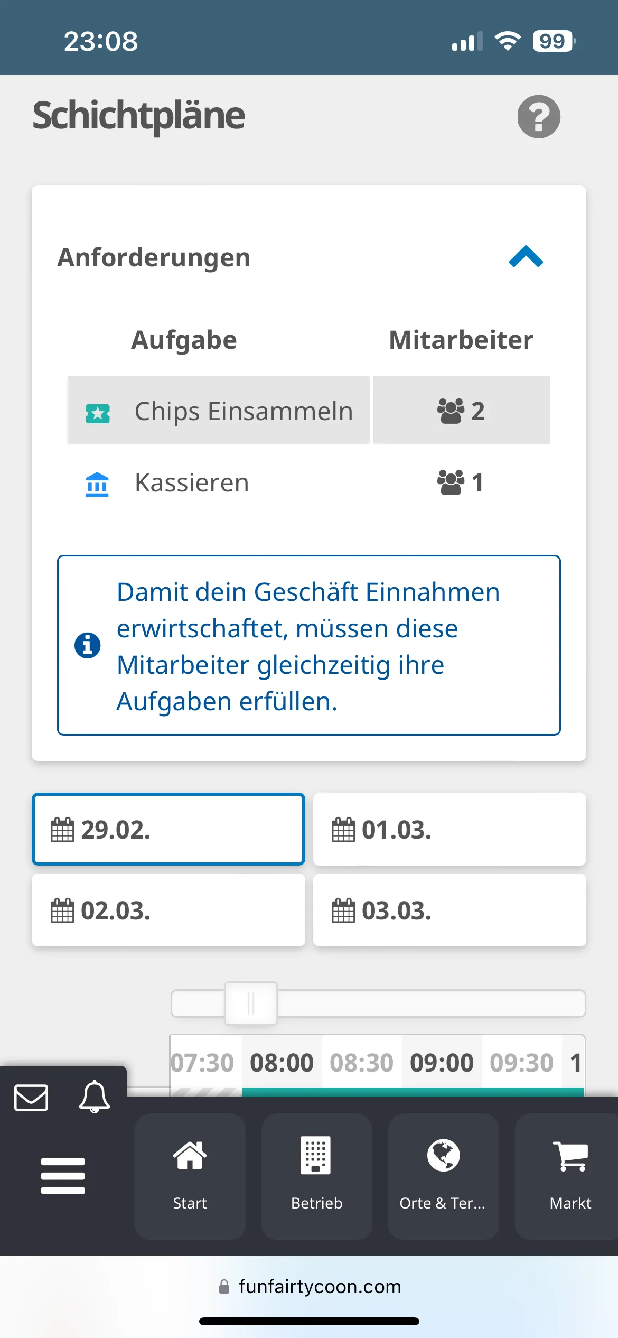Screen dimensions: 618x1338
Task: Click the Chips Einsammeln ticket icon
Action: (98, 413)
